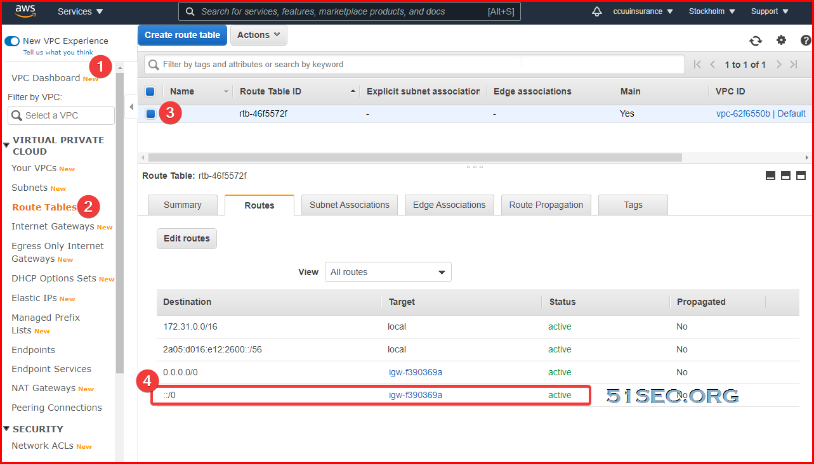Click the Edit routes button
This screenshot has width=814, height=464.
(x=187, y=238)
